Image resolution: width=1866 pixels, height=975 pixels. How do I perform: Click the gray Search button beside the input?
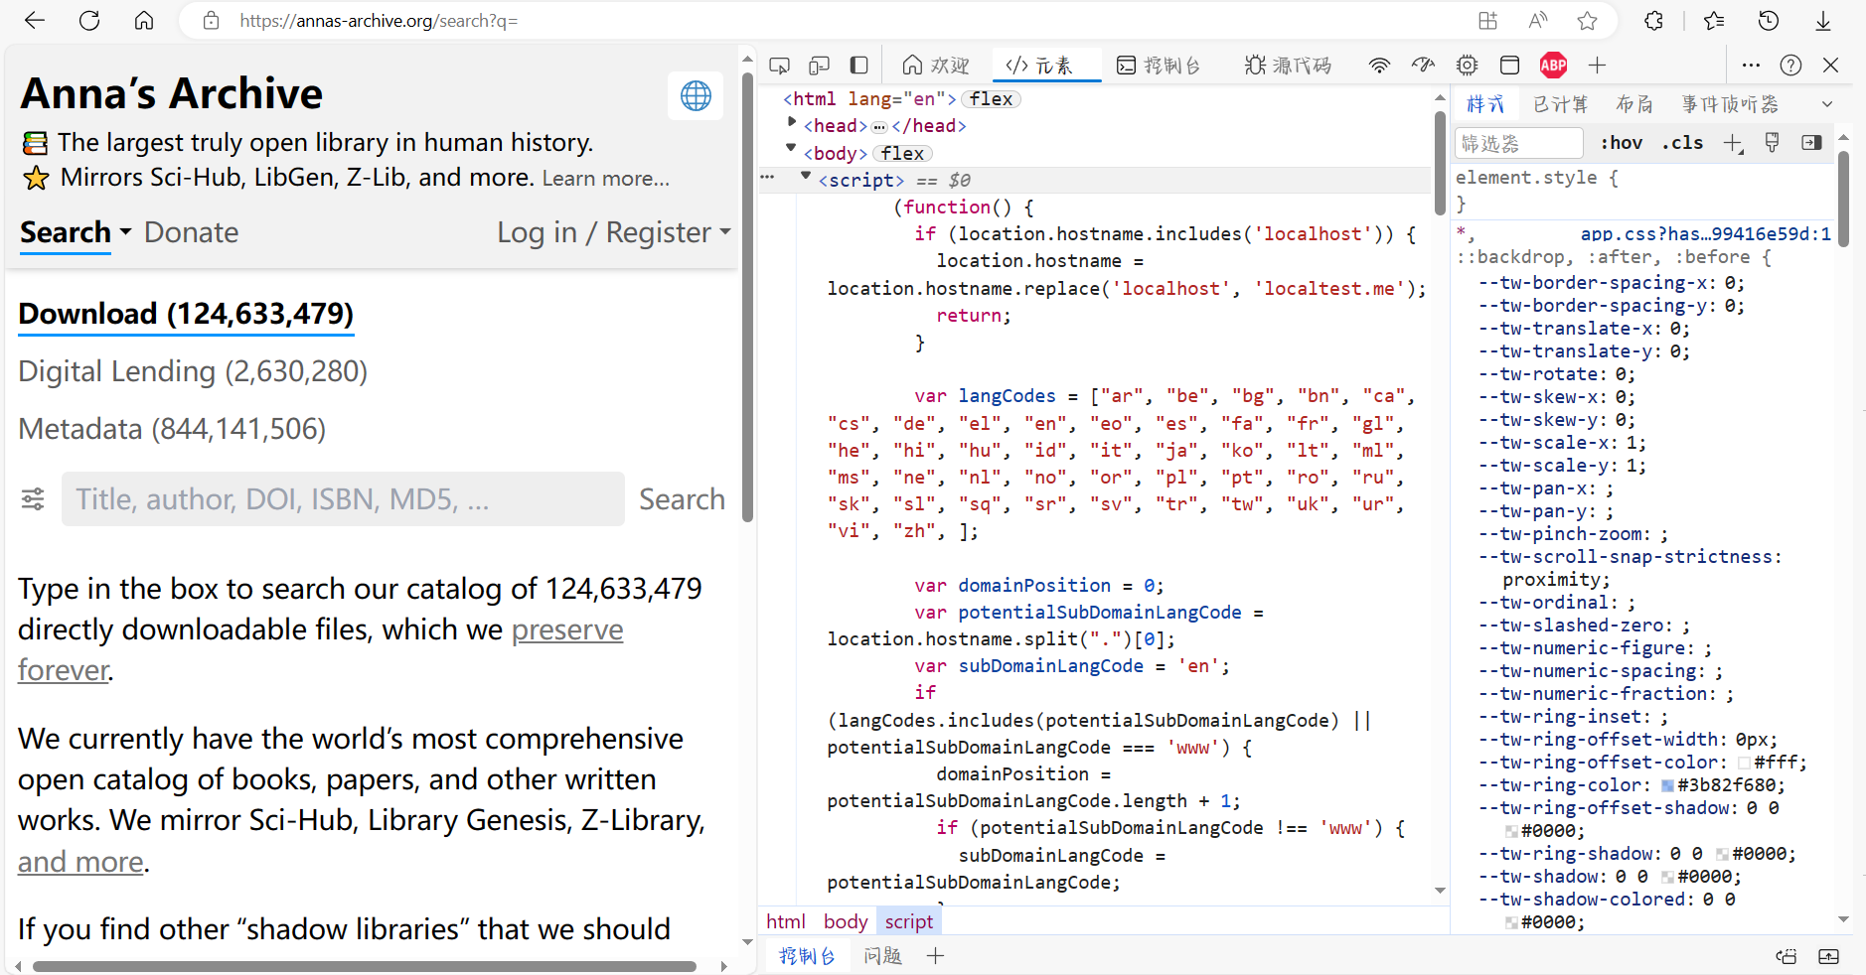click(x=682, y=499)
